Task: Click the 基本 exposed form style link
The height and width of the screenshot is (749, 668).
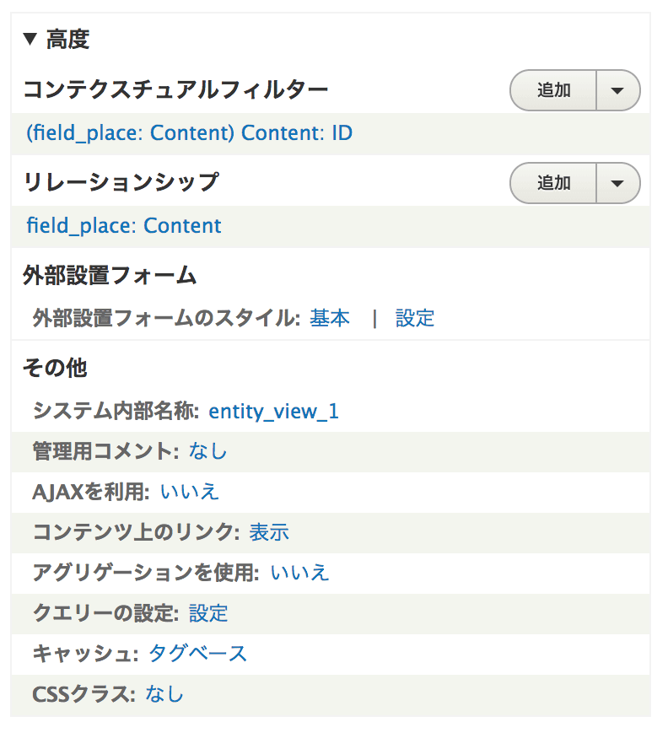Action: click(x=330, y=318)
